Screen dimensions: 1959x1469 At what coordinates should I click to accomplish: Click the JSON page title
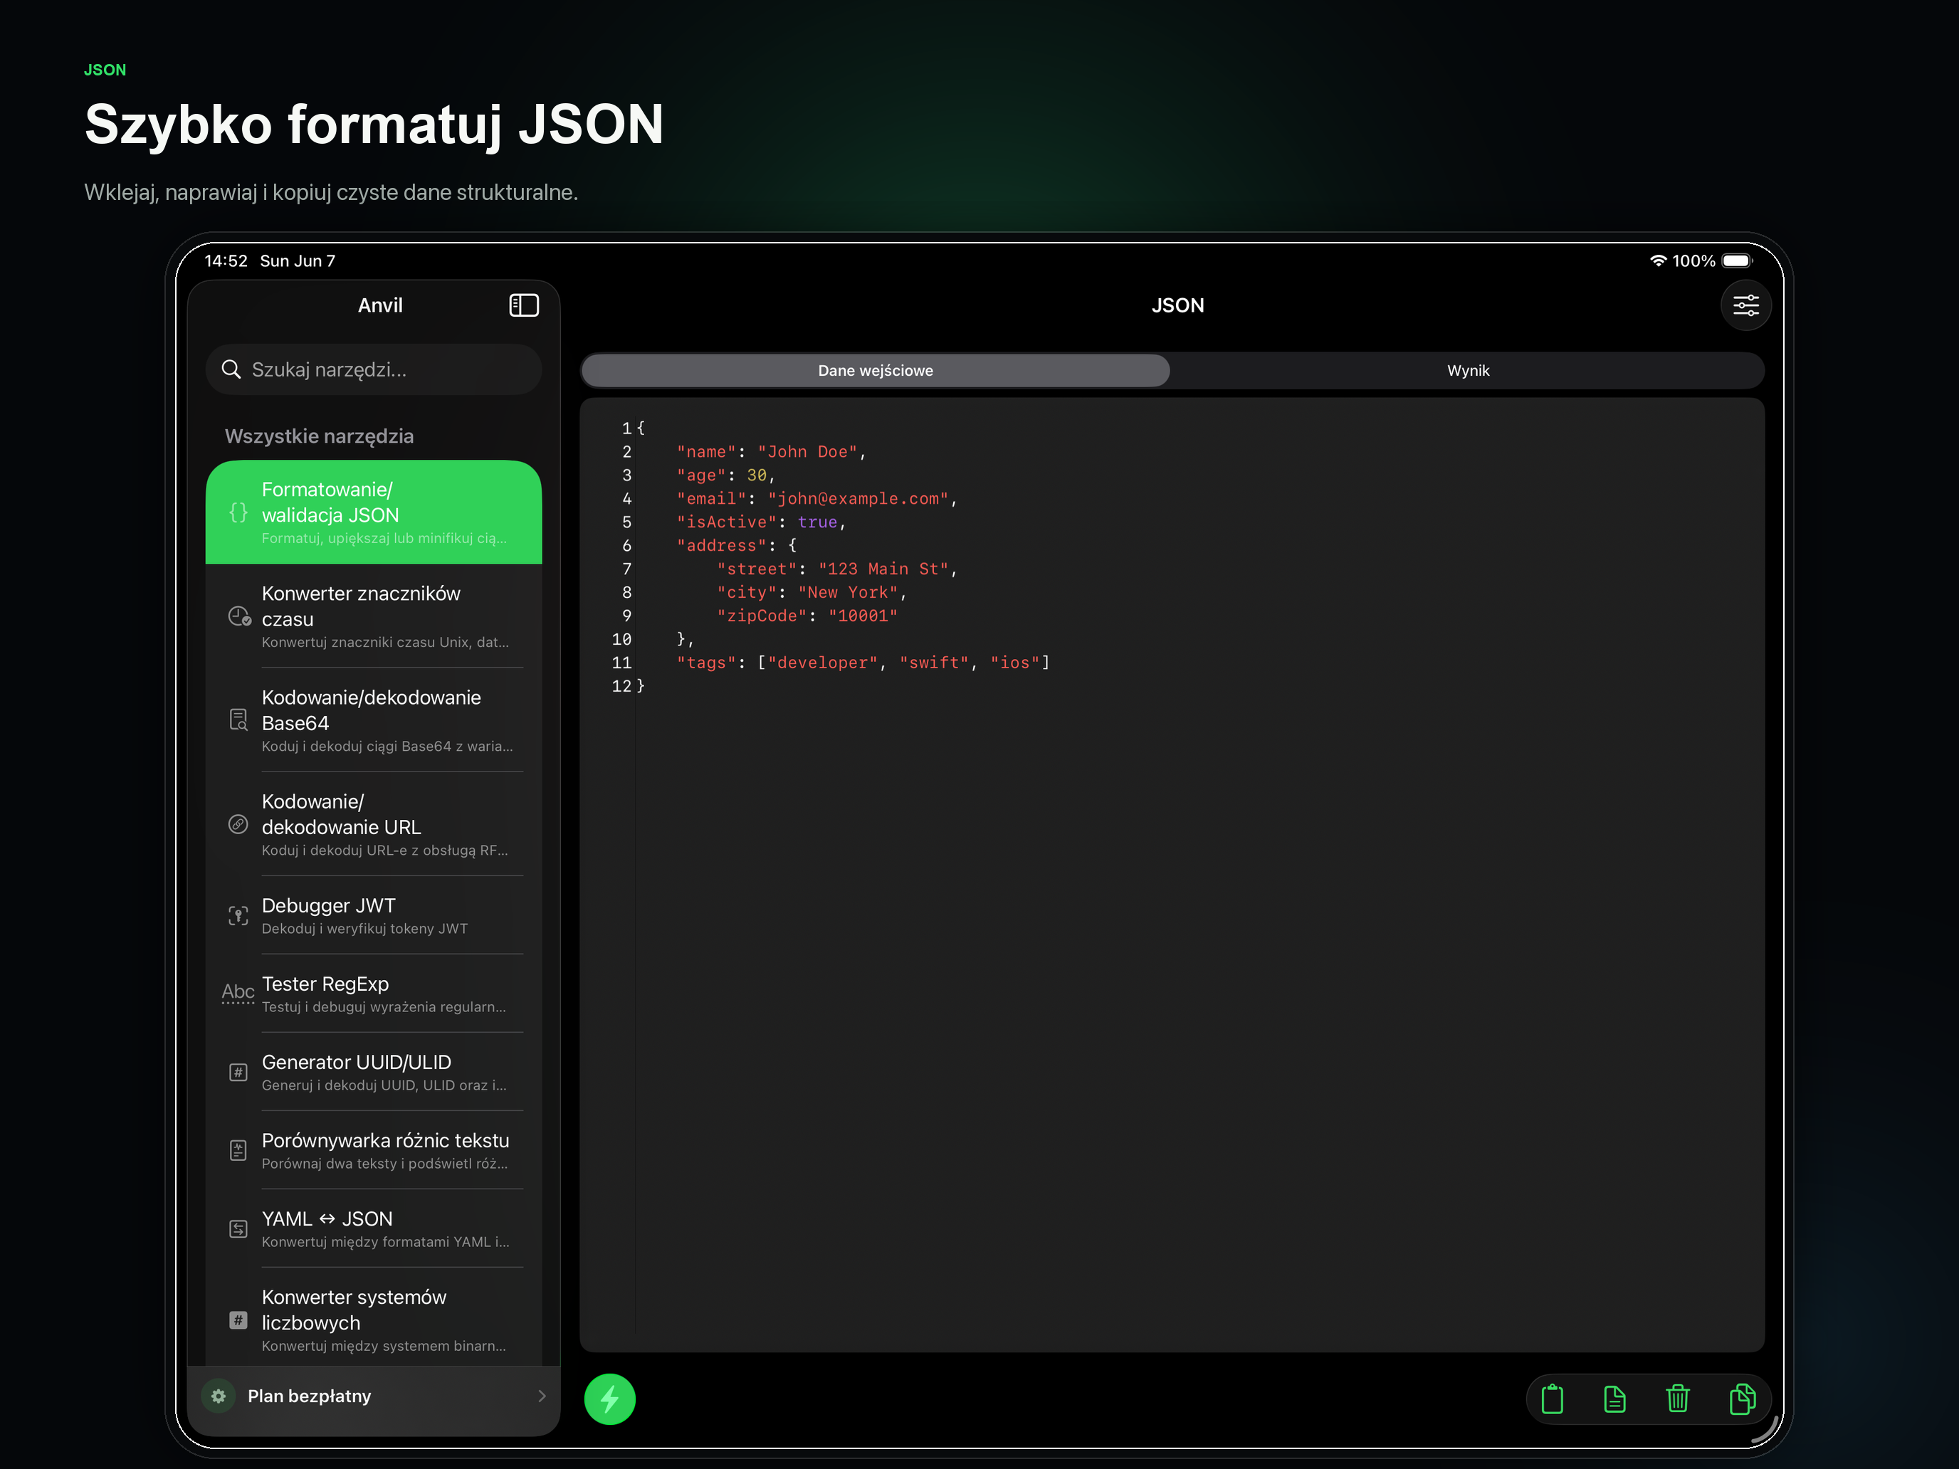[x=1177, y=305]
